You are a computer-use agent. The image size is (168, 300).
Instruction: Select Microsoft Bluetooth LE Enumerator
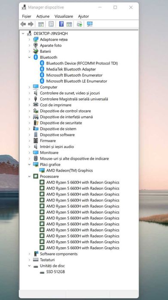[x=76, y=81]
